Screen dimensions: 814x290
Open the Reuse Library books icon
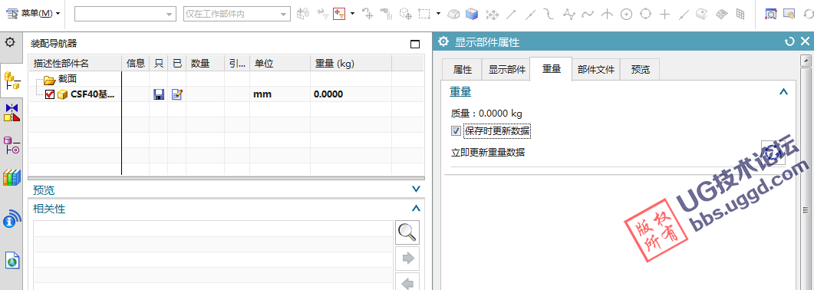(x=12, y=177)
